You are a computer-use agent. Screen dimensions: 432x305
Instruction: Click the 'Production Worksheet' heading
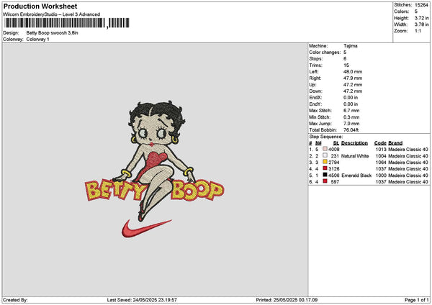pyautogui.click(x=40, y=6)
